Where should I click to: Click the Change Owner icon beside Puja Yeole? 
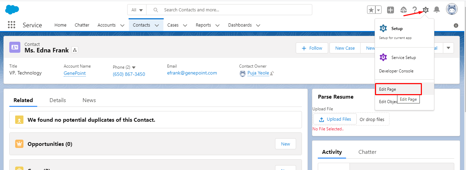(x=272, y=73)
